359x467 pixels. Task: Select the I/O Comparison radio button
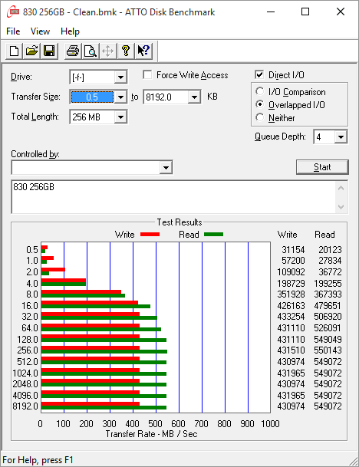(x=259, y=91)
